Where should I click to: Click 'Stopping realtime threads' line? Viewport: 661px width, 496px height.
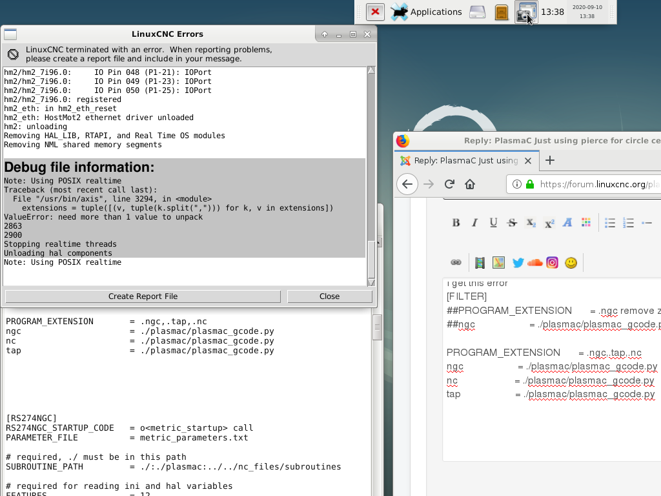click(60, 244)
